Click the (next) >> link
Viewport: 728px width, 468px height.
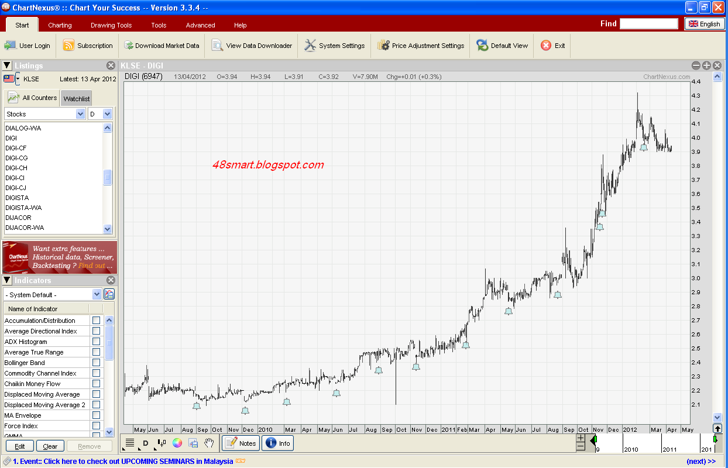point(701,462)
